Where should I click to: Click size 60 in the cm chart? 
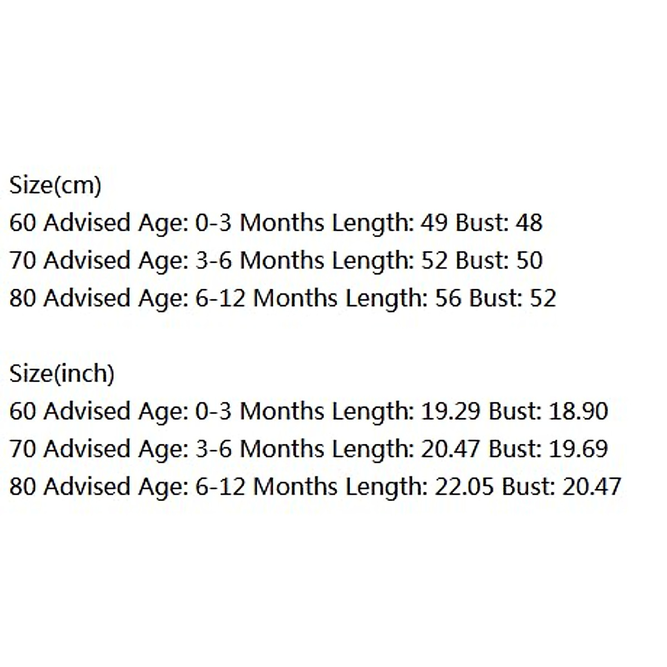pos(22,223)
